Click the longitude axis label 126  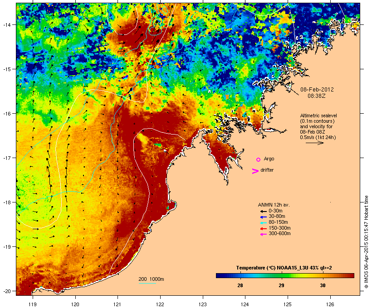(x=330, y=304)
